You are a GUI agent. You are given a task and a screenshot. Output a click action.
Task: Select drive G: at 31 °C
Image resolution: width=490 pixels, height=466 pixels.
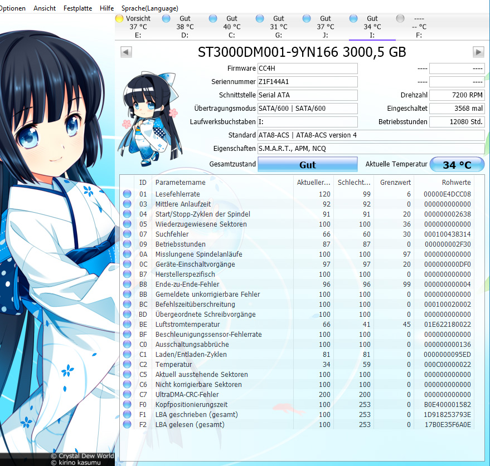pos(279,27)
